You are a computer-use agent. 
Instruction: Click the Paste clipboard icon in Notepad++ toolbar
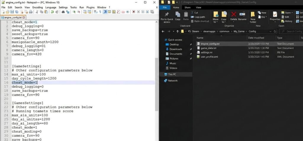tap(46, 12)
